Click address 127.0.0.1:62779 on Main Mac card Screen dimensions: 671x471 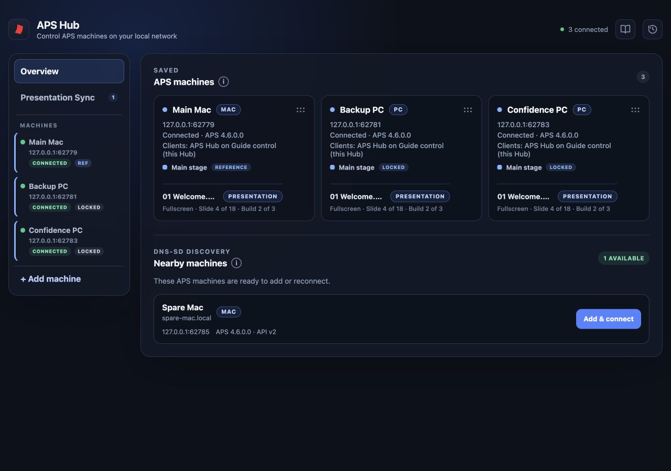[x=188, y=125]
